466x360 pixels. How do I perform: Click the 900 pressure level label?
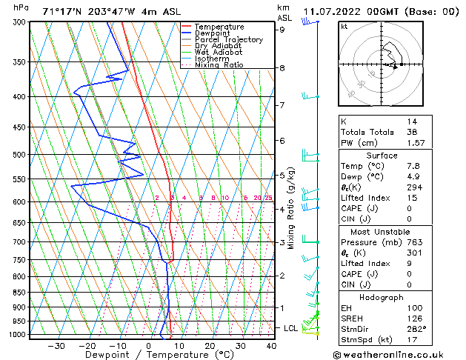click(x=20, y=307)
